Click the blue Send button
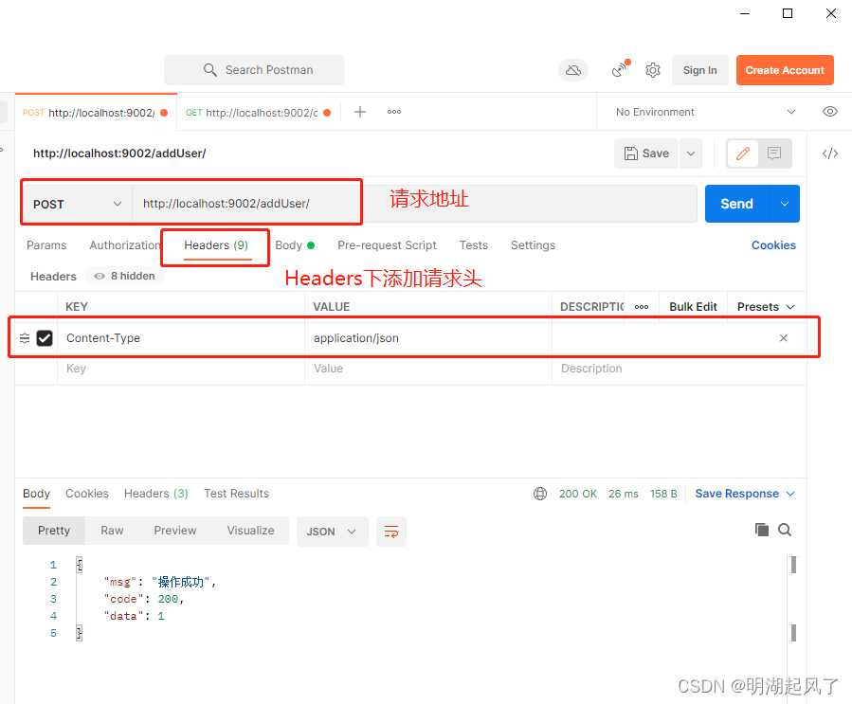This screenshot has width=852, height=704. (x=736, y=204)
